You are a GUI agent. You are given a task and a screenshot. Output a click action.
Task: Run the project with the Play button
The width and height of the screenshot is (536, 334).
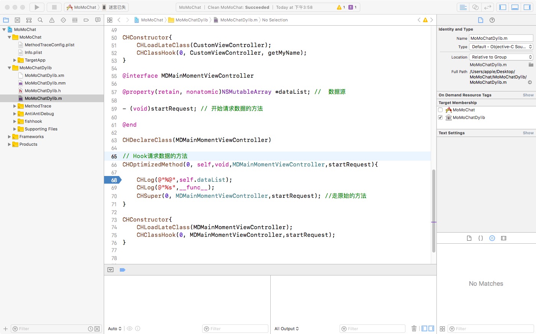(x=37, y=7)
